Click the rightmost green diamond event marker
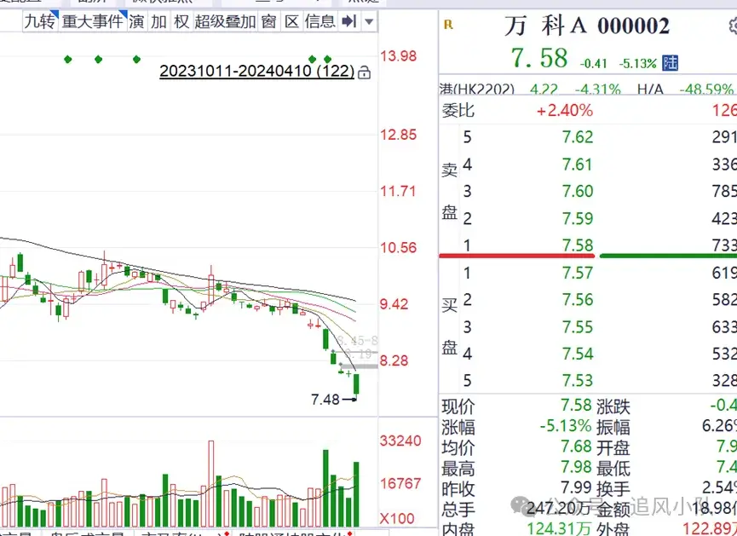The width and height of the screenshot is (737, 536). (x=328, y=60)
